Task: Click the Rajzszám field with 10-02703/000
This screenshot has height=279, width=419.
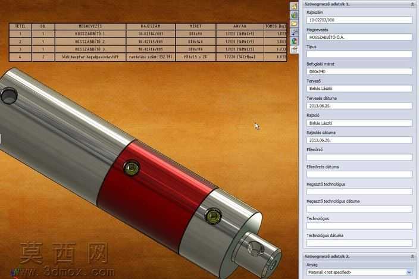Action: coord(359,20)
